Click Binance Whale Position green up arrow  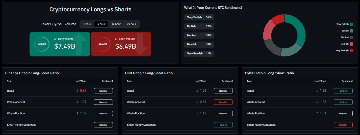tap(77, 113)
